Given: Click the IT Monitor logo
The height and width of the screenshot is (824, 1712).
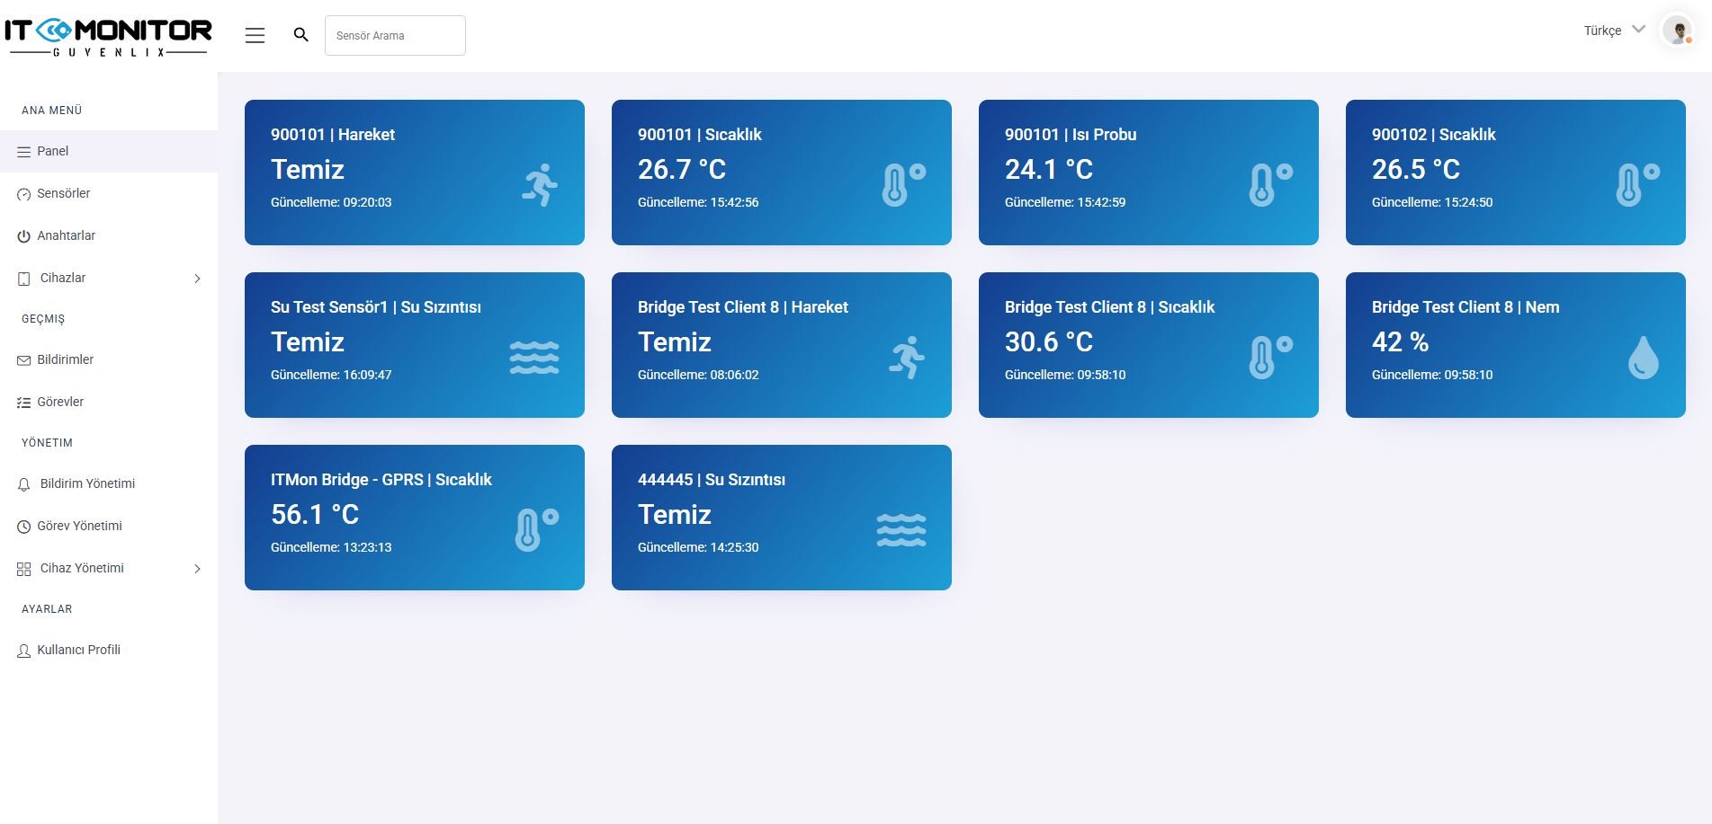Looking at the screenshot, I should click(x=108, y=36).
